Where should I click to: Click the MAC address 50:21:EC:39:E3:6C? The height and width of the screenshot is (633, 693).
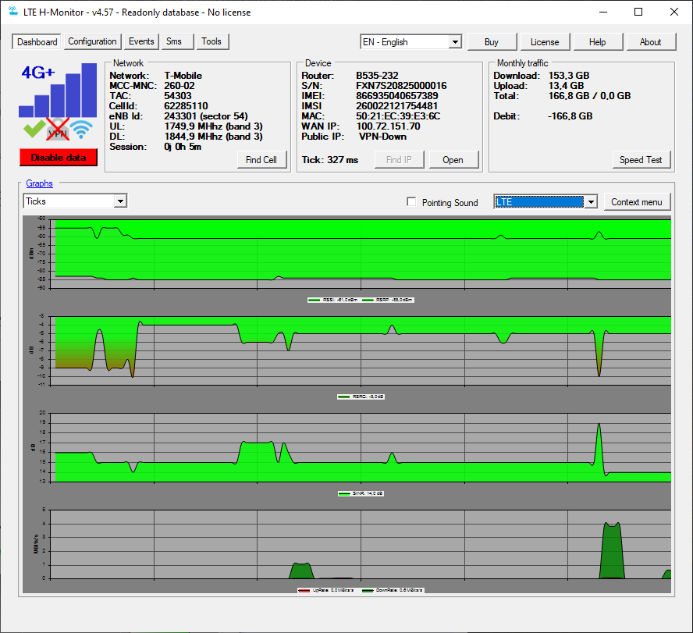pos(398,116)
